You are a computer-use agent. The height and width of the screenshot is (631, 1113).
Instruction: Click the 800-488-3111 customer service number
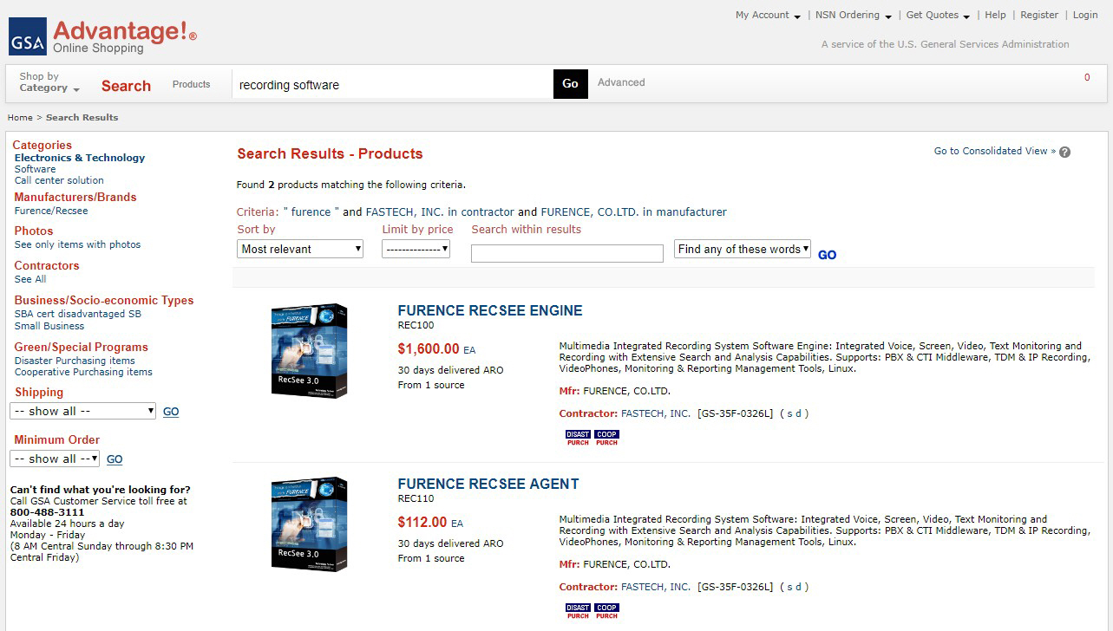47,512
